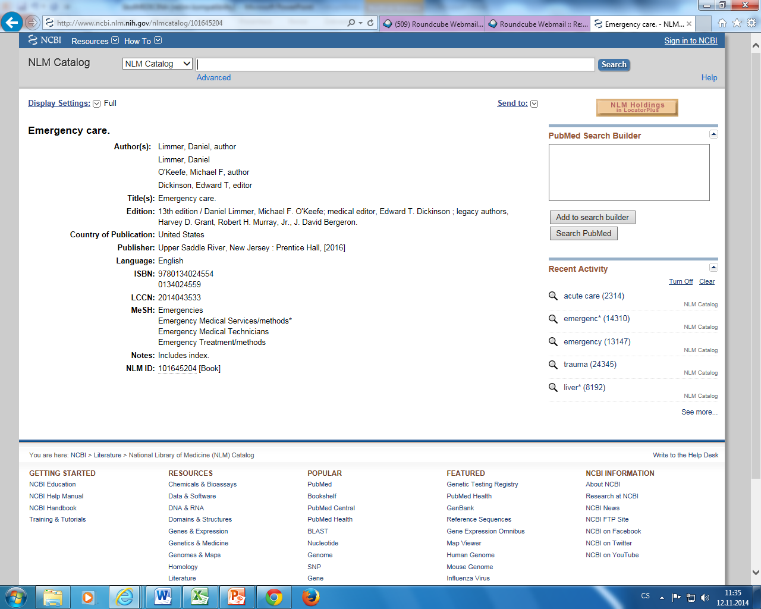Screen dimensions: 761x609
Task: Open Chrome from the taskbar
Action: (x=274, y=597)
